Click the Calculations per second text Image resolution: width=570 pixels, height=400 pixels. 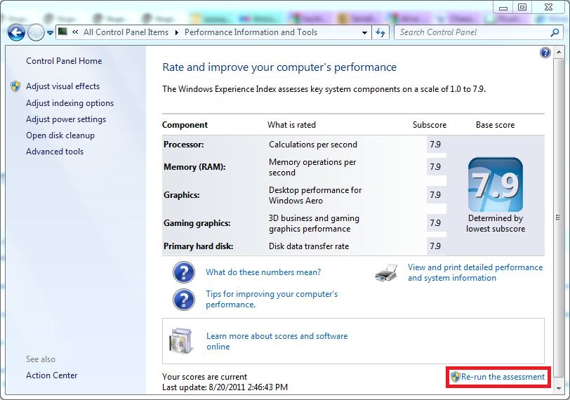point(313,145)
